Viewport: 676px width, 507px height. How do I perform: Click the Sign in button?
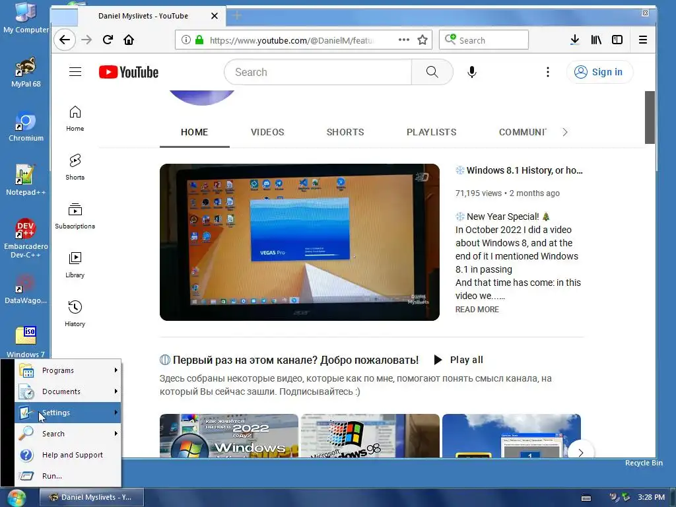coord(599,72)
